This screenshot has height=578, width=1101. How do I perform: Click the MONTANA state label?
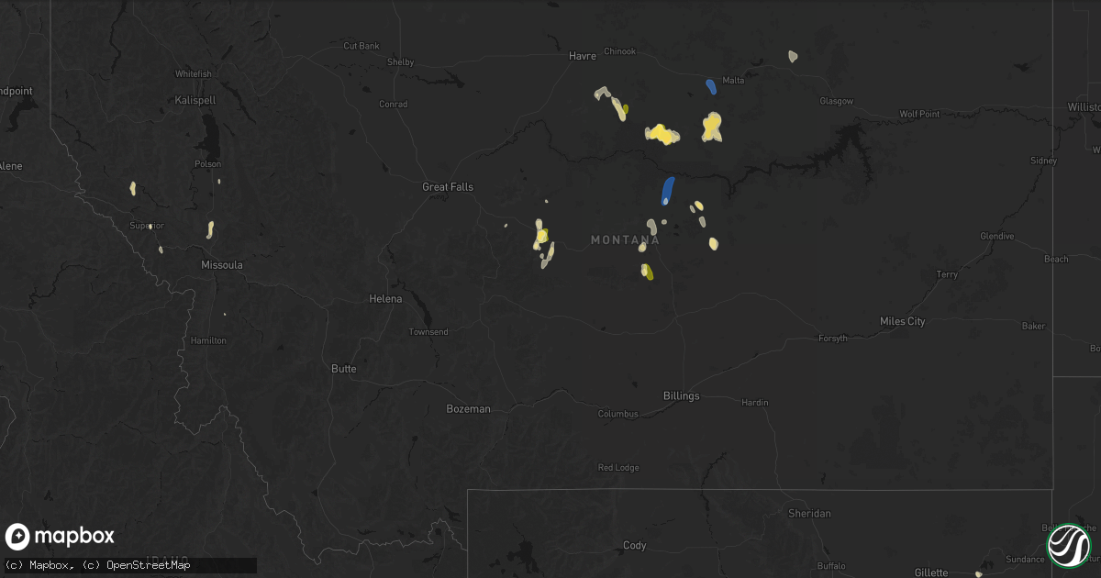[625, 240]
